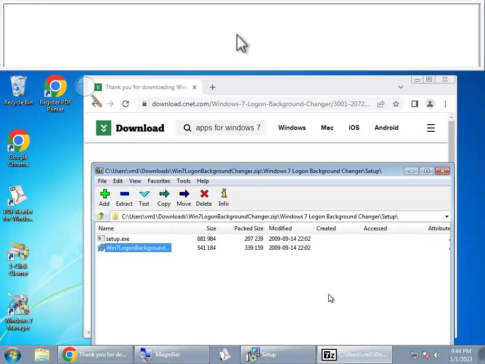Open 7-Zip View menu
485x364 pixels.
(135, 181)
